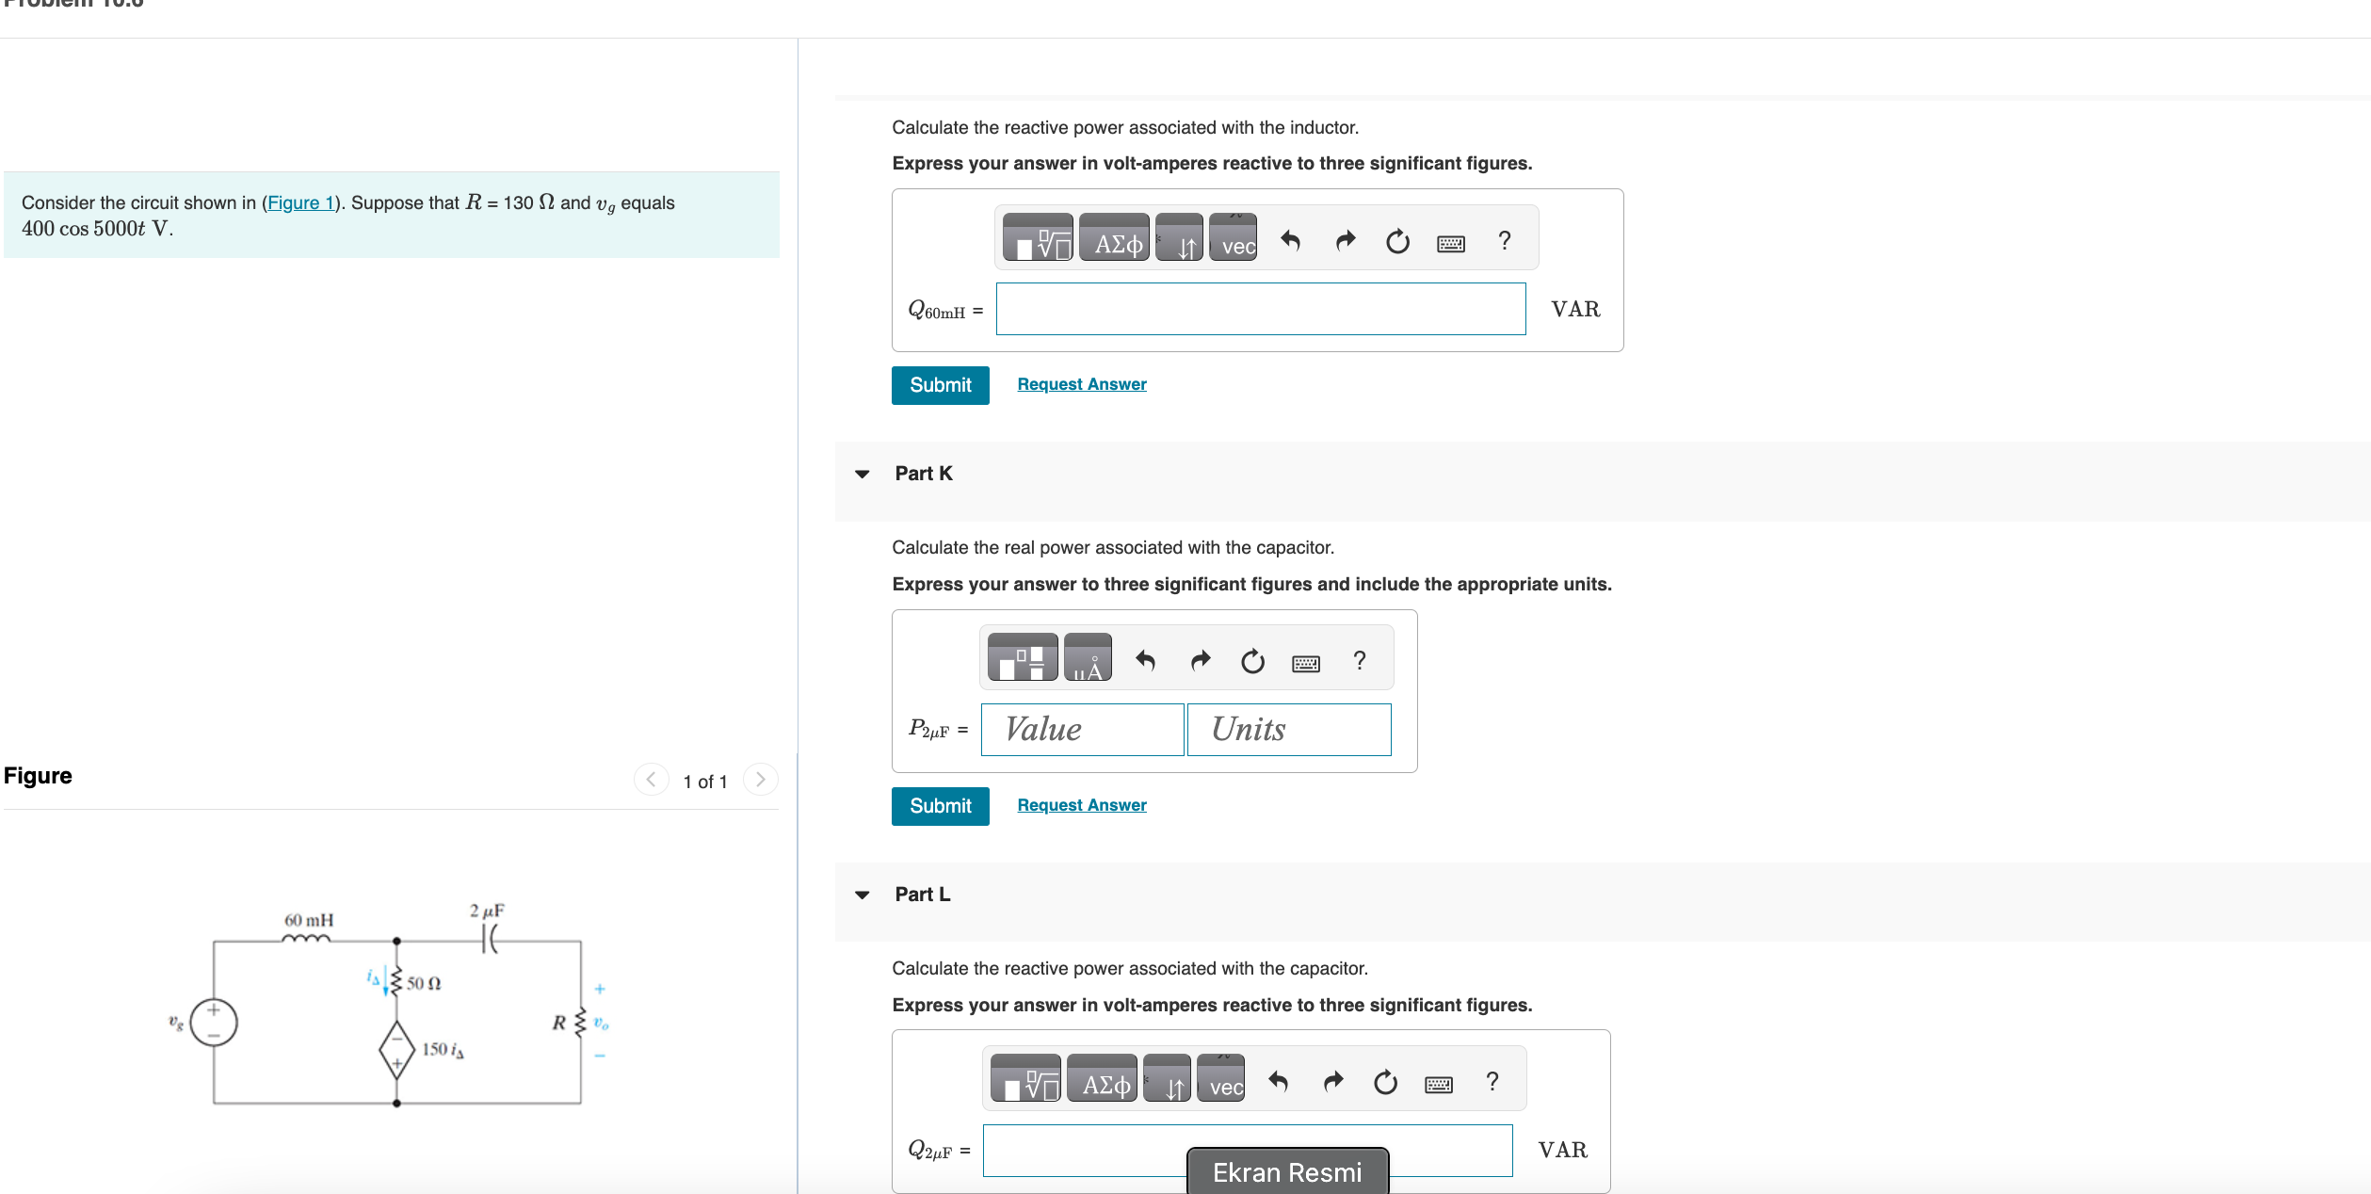The image size is (2371, 1194).
Task: Collapse the Part L section
Action: tap(863, 895)
